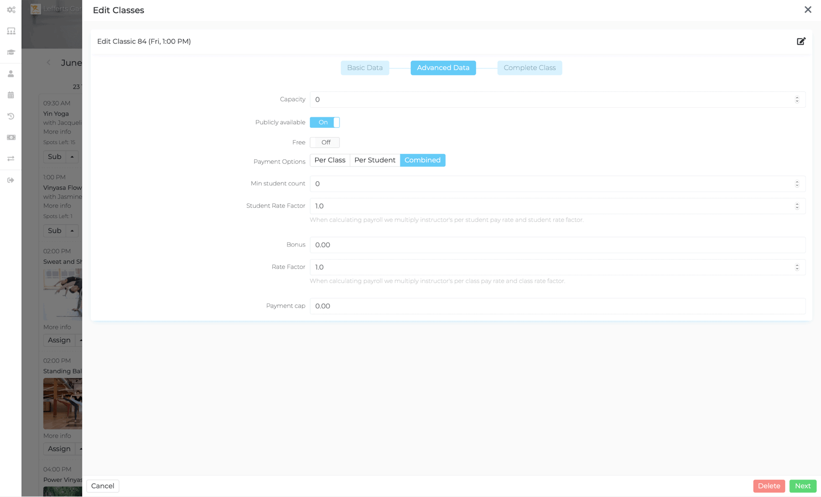
Task: Close the Edit Classes dialog
Action: (808, 10)
